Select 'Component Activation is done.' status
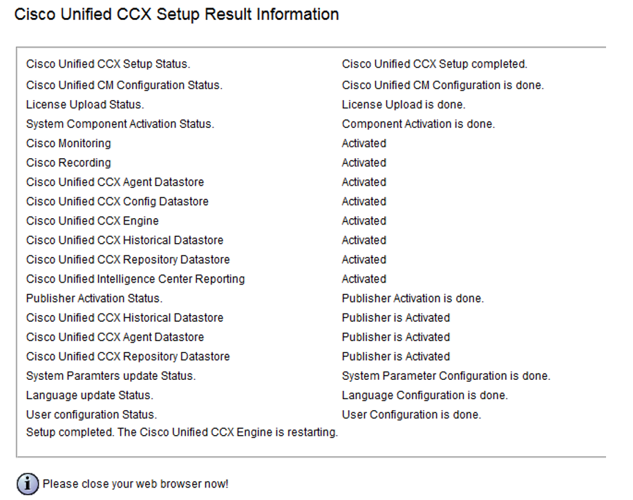This screenshot has width=633, height=500. 418,124
